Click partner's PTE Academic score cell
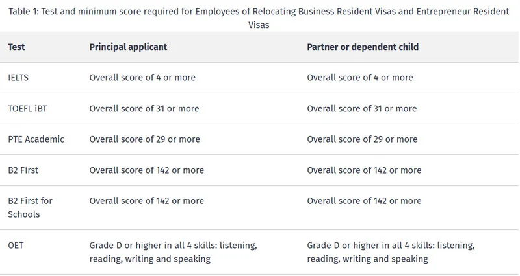 pos(362,139)
